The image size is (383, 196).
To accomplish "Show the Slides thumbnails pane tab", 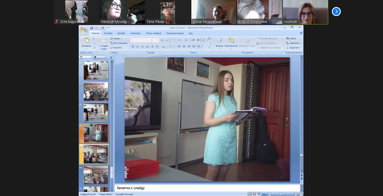I will click(x=86, y=57).
